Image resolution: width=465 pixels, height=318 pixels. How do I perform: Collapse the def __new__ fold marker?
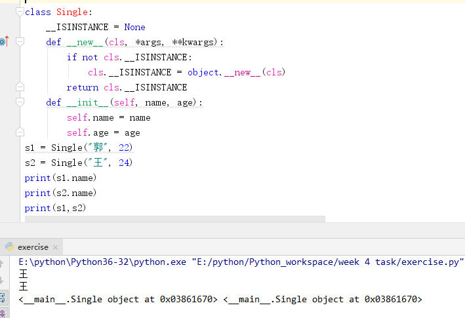point(20,42)
